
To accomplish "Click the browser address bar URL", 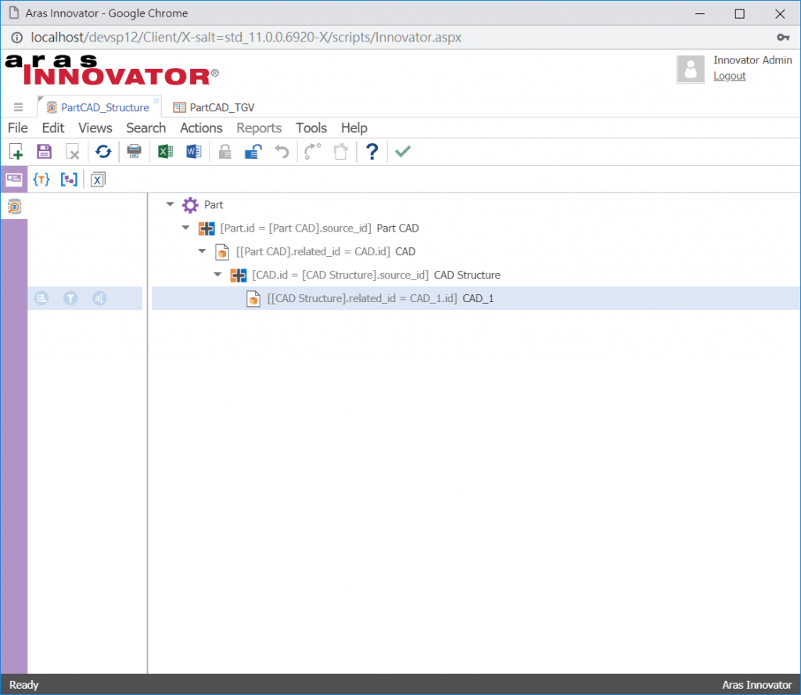I will 246,38.
